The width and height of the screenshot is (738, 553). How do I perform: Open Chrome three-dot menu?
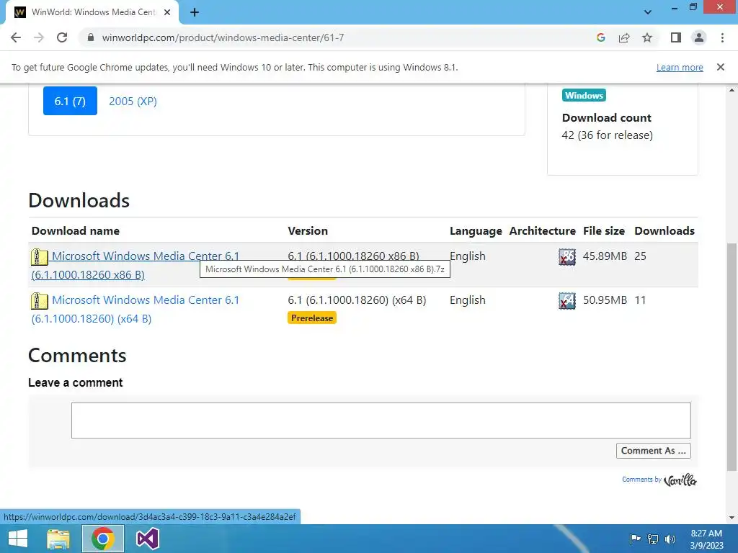722,37
